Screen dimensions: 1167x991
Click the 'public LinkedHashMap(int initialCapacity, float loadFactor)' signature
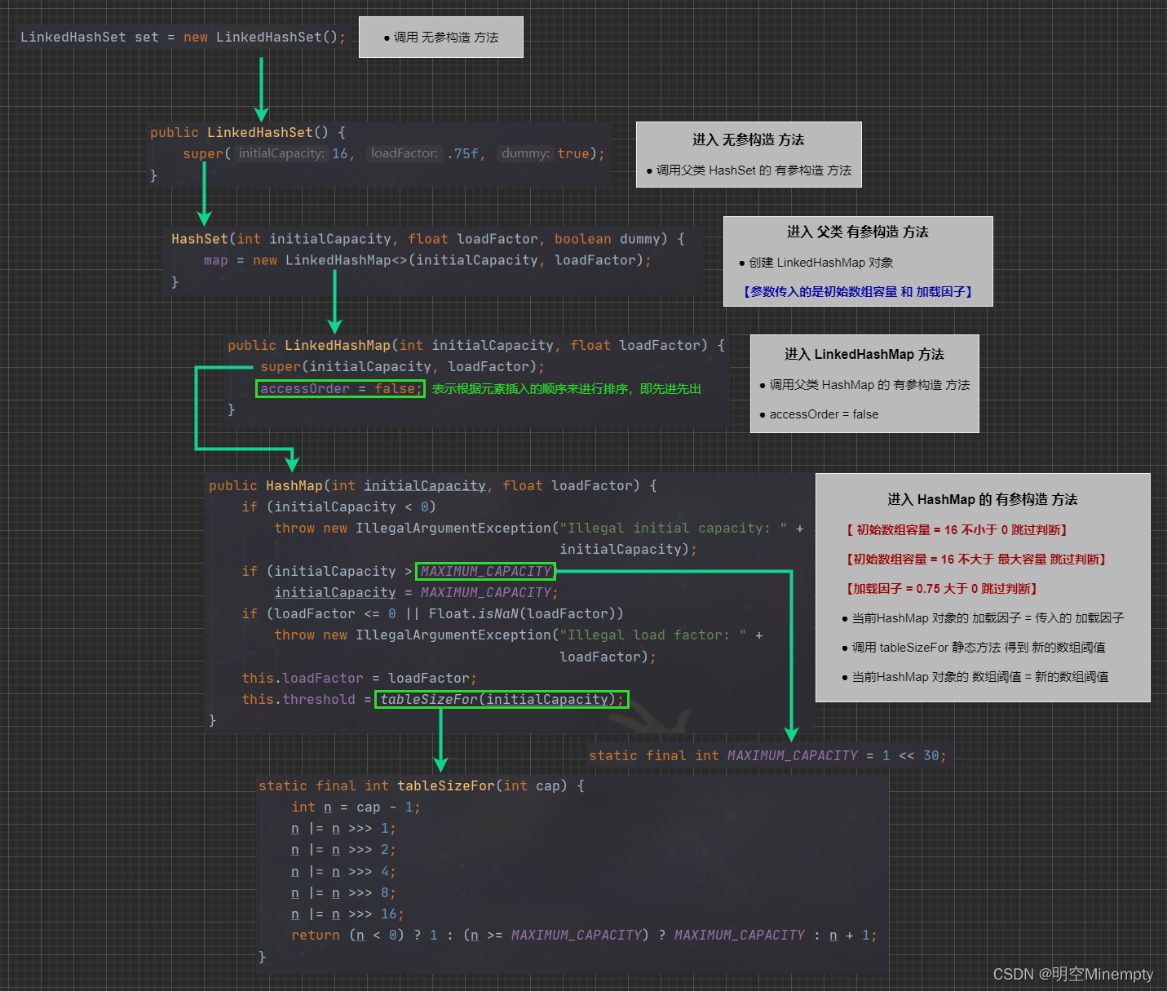click(x=476, y=345)
